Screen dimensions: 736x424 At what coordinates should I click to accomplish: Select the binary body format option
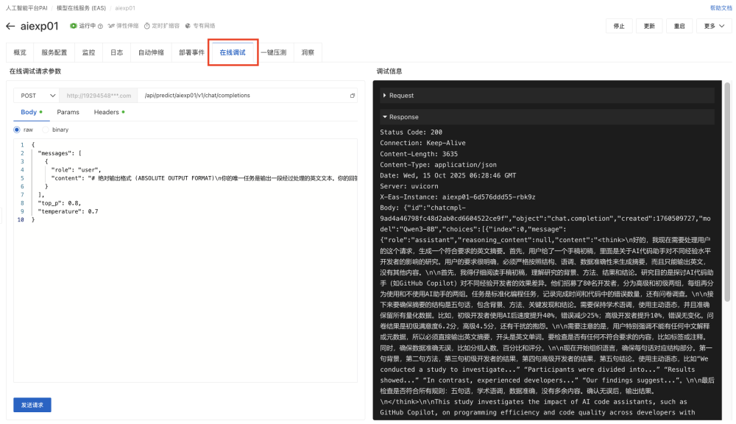click(46, 130)
